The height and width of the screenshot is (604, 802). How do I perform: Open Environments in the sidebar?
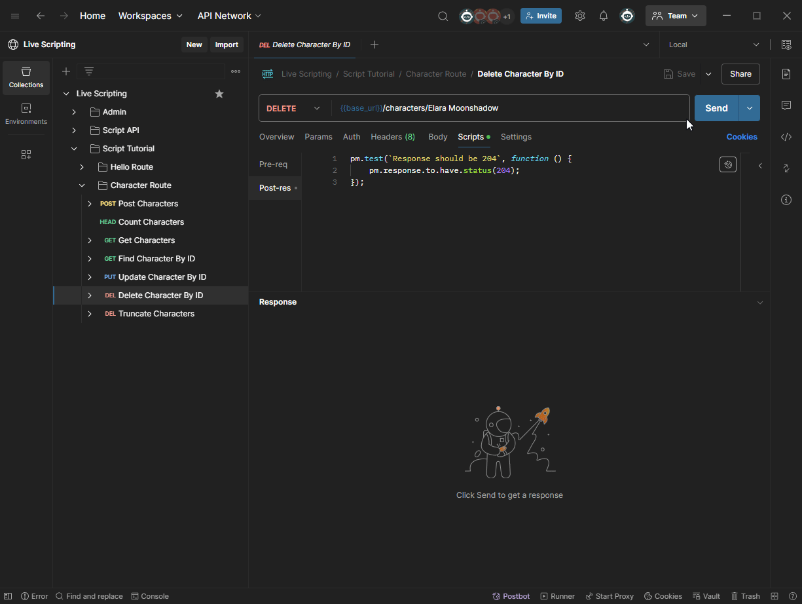(x=26, y=114)
